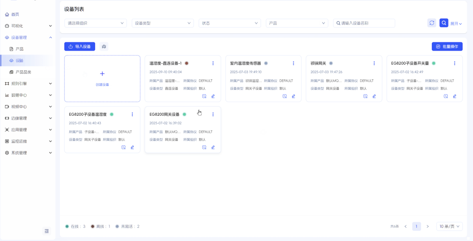Image resolution: width=473 pixels, height=241 pixels.
Task: Open detail view icon on EG8200子设备开关量 card
Action: [x=446, y=96]
